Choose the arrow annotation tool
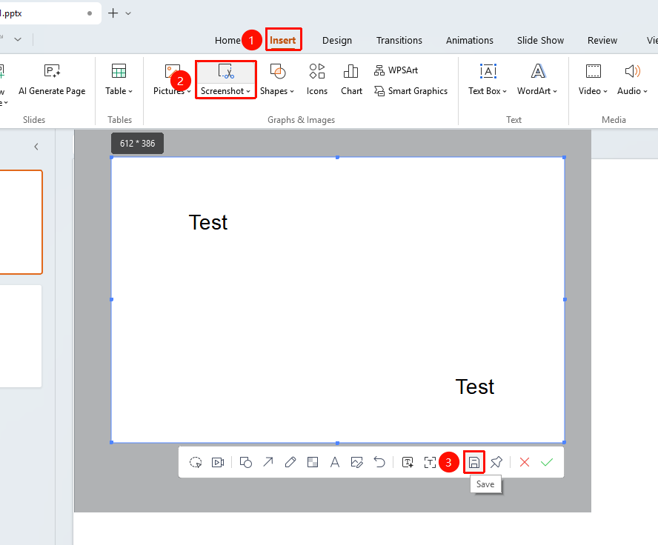Viewport: 658px width, 545px height. click(267, 462)
